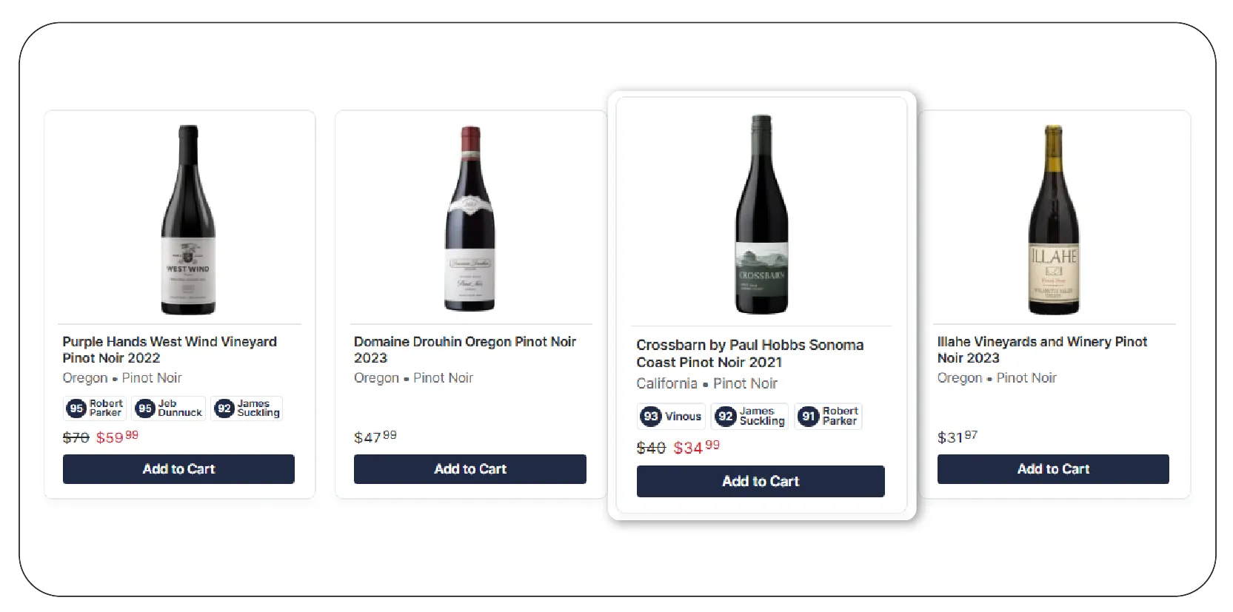Open the Purple Hands West Wind product page
This screenshot has width=1233, height=612.
click(x=169, y=349)
